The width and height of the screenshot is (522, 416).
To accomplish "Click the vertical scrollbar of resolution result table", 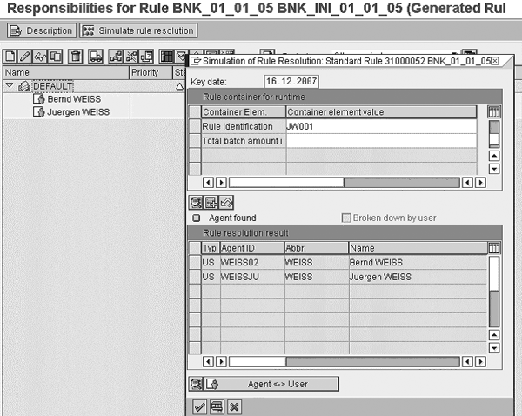I will pyautogui.click(x=494, y=292).
